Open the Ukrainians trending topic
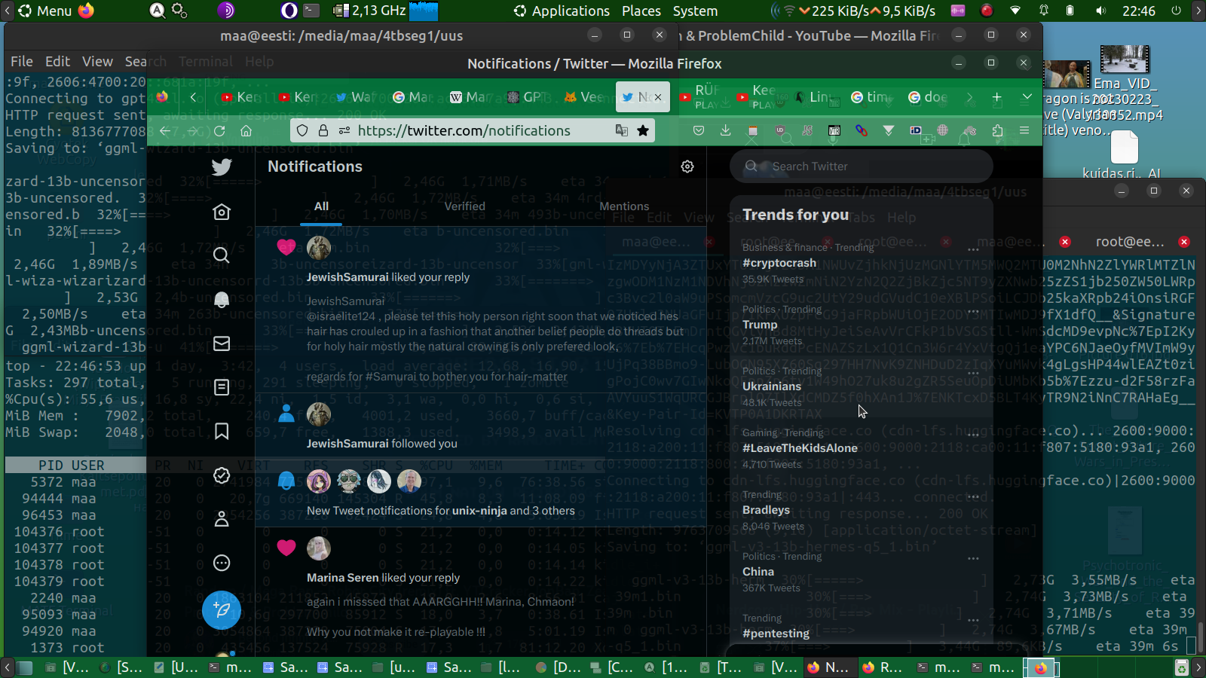 [x=772, y=386]
